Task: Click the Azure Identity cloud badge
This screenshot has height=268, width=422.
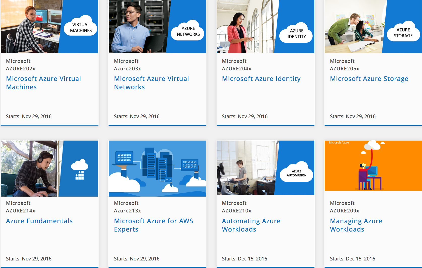Action: tap(296, 33)
